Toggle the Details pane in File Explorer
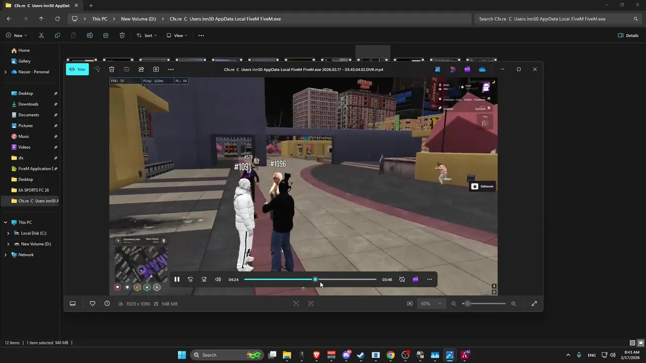The image size is (646, 363). coord(628,35)
